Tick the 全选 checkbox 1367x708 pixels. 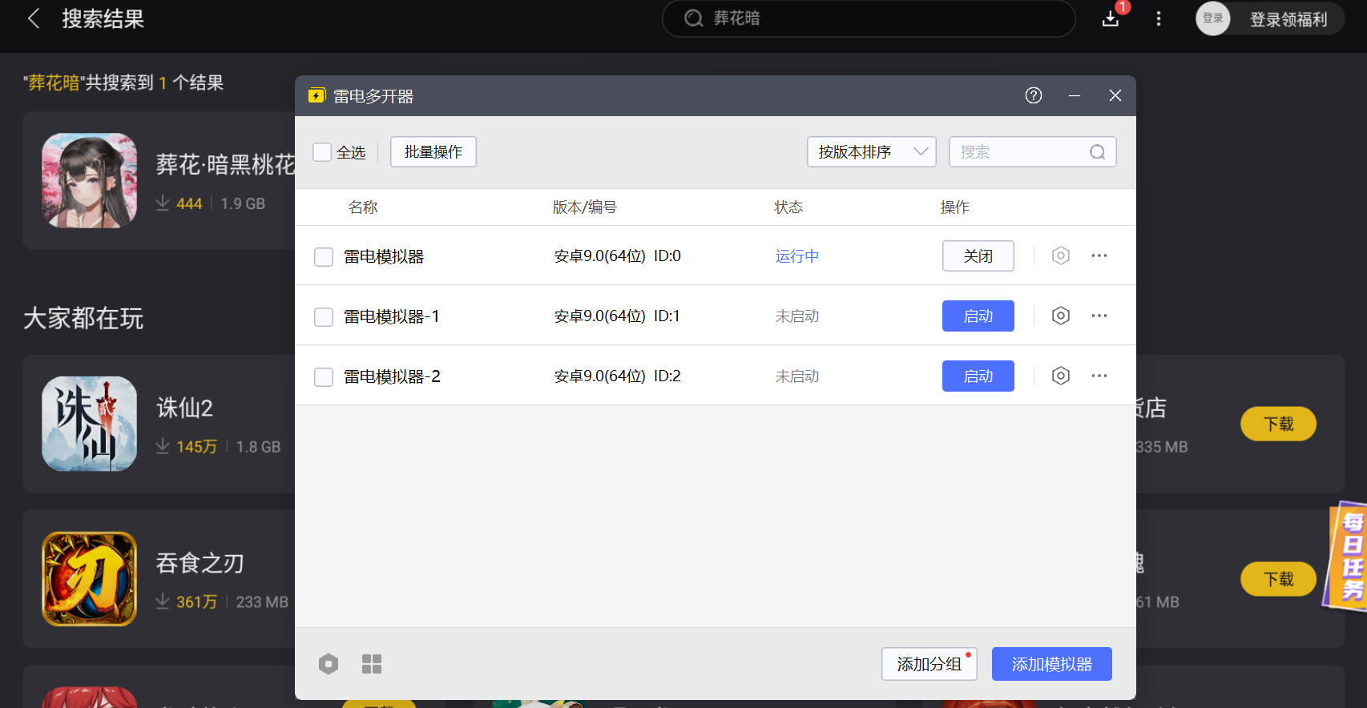pyautogui.click(x=322, y=152)
